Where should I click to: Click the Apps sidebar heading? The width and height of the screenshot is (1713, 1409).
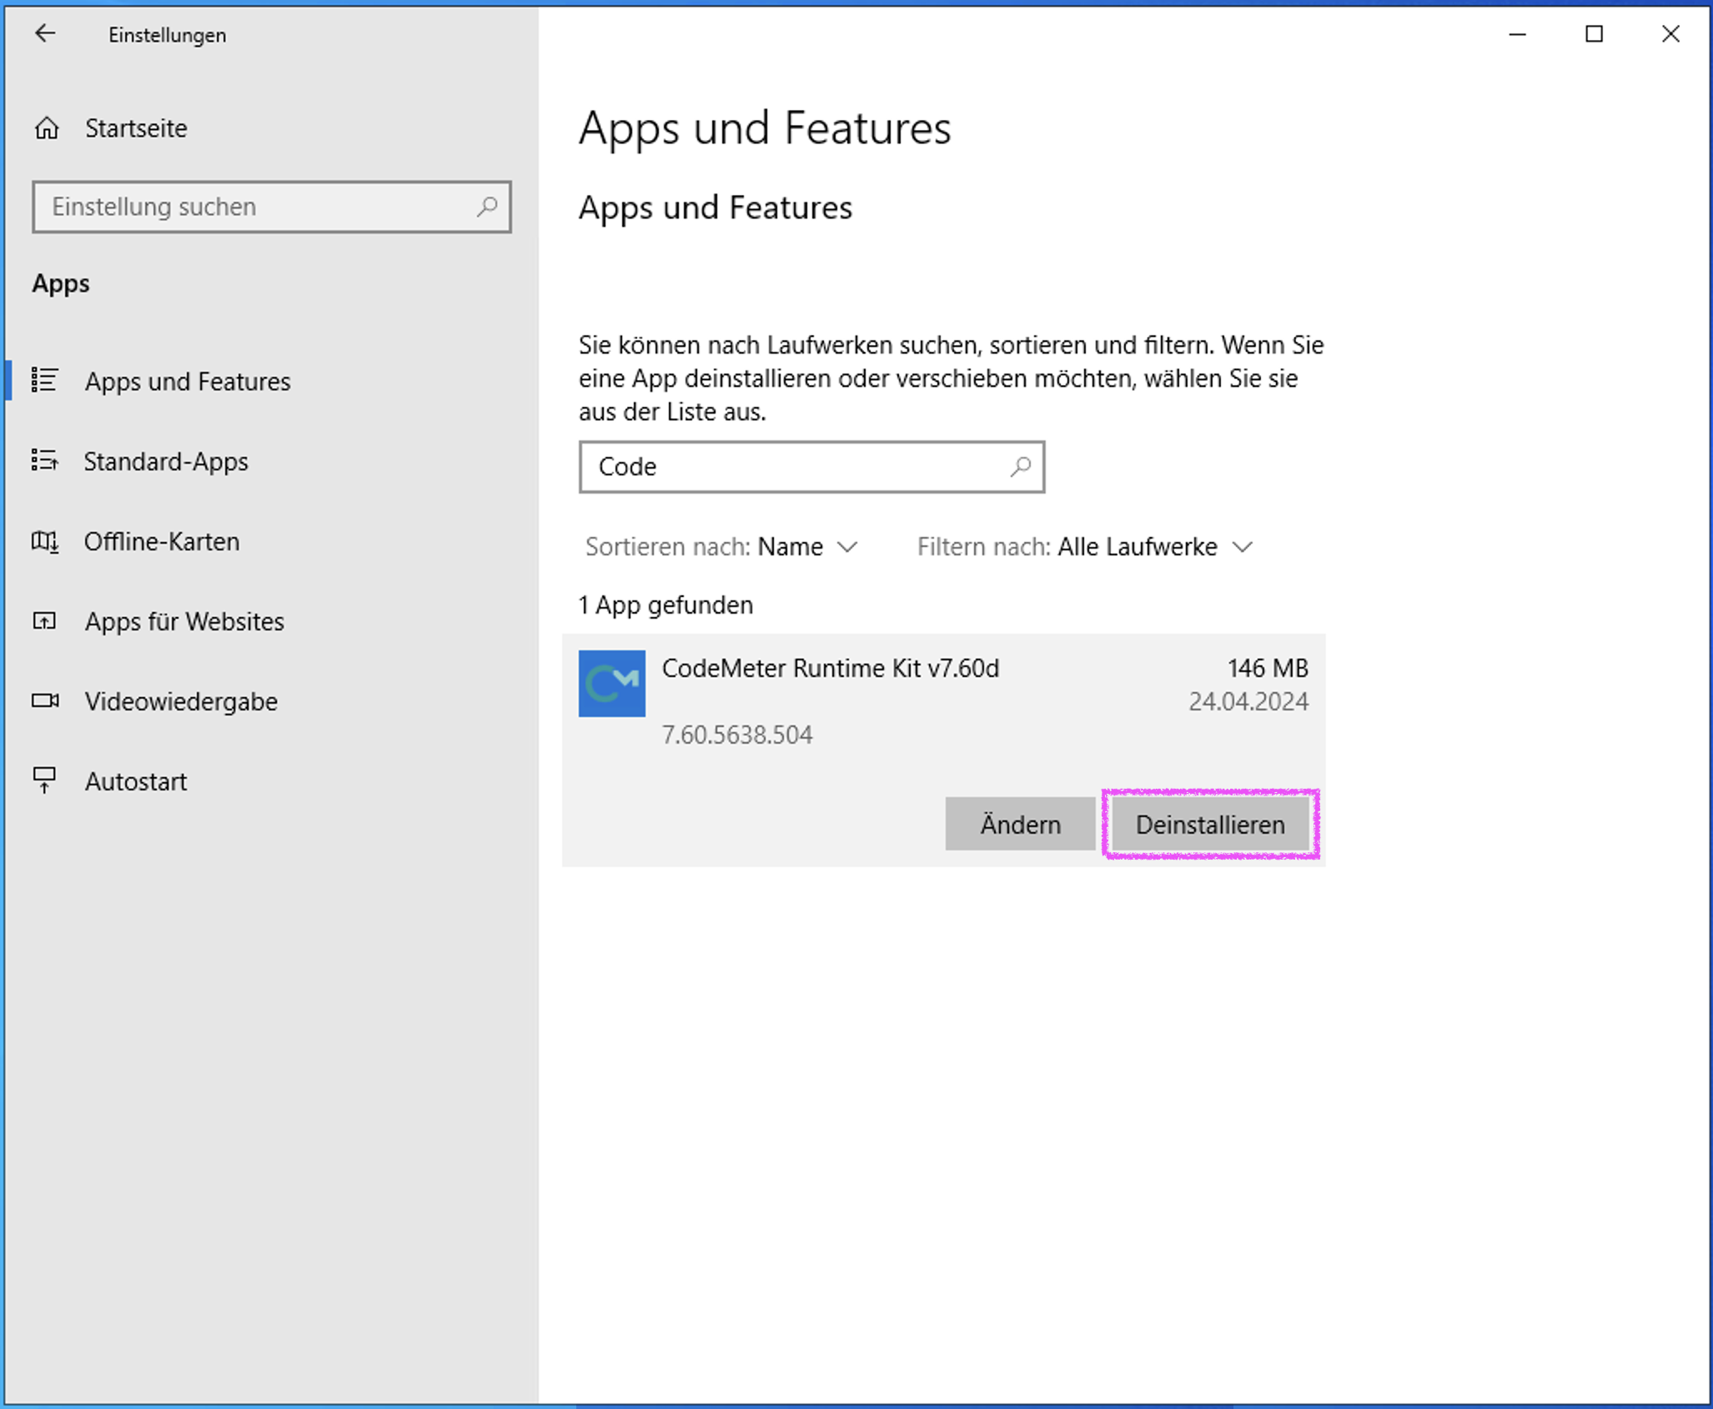tap(60, 283)
